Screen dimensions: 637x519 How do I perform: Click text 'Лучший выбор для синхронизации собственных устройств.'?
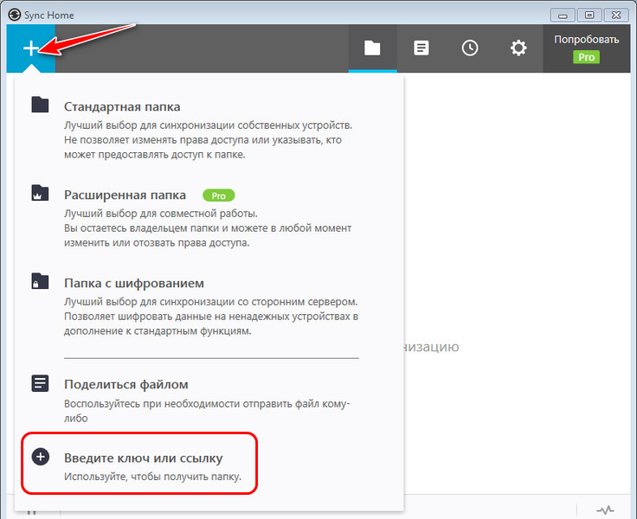(x=208, y=125)
